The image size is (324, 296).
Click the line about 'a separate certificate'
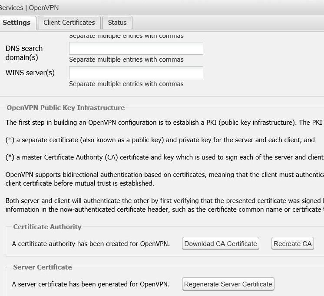160,140
